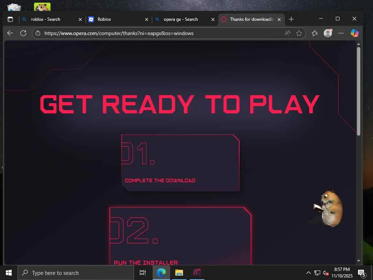Close the "roblox - Search" tab

80,20
